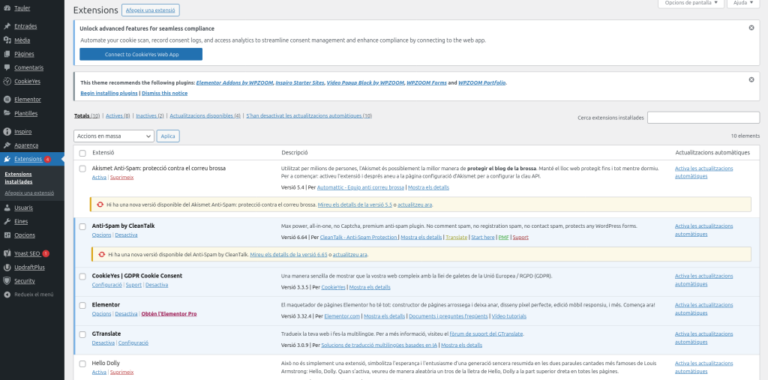
Task: Click the Entrades pin icon
Action: click(x=7, y=26)
